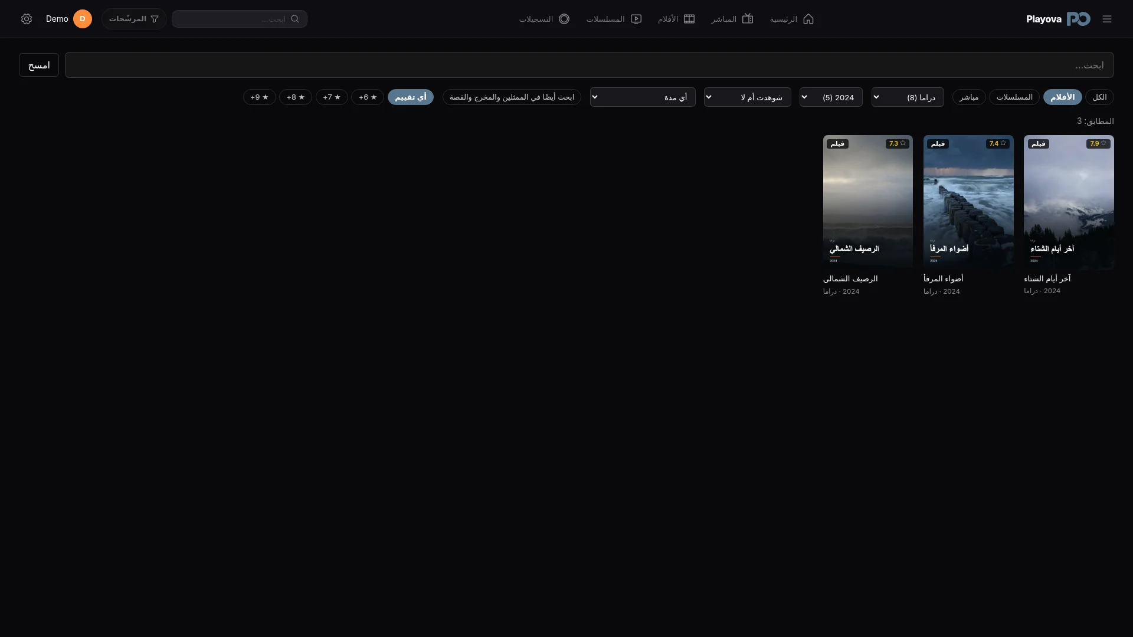This screenshot has width=1133, height=637.
Task: Open الرصيف الشمالي poster
Action: point(868,202)
